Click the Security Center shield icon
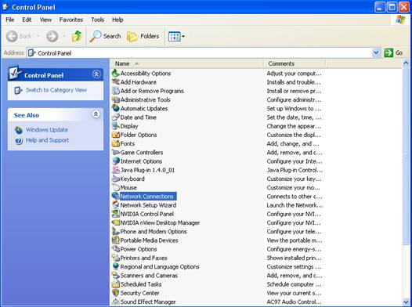This screenshot has height=307, width=412. coord(116,293)
